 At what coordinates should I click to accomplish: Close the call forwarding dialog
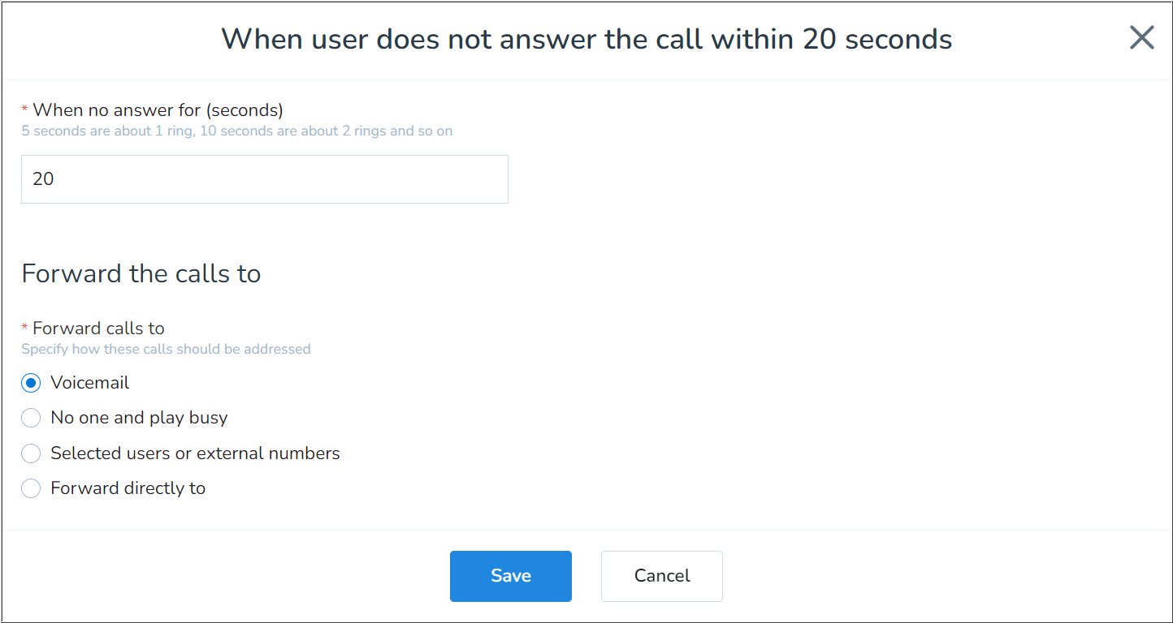coord(1141,37)
